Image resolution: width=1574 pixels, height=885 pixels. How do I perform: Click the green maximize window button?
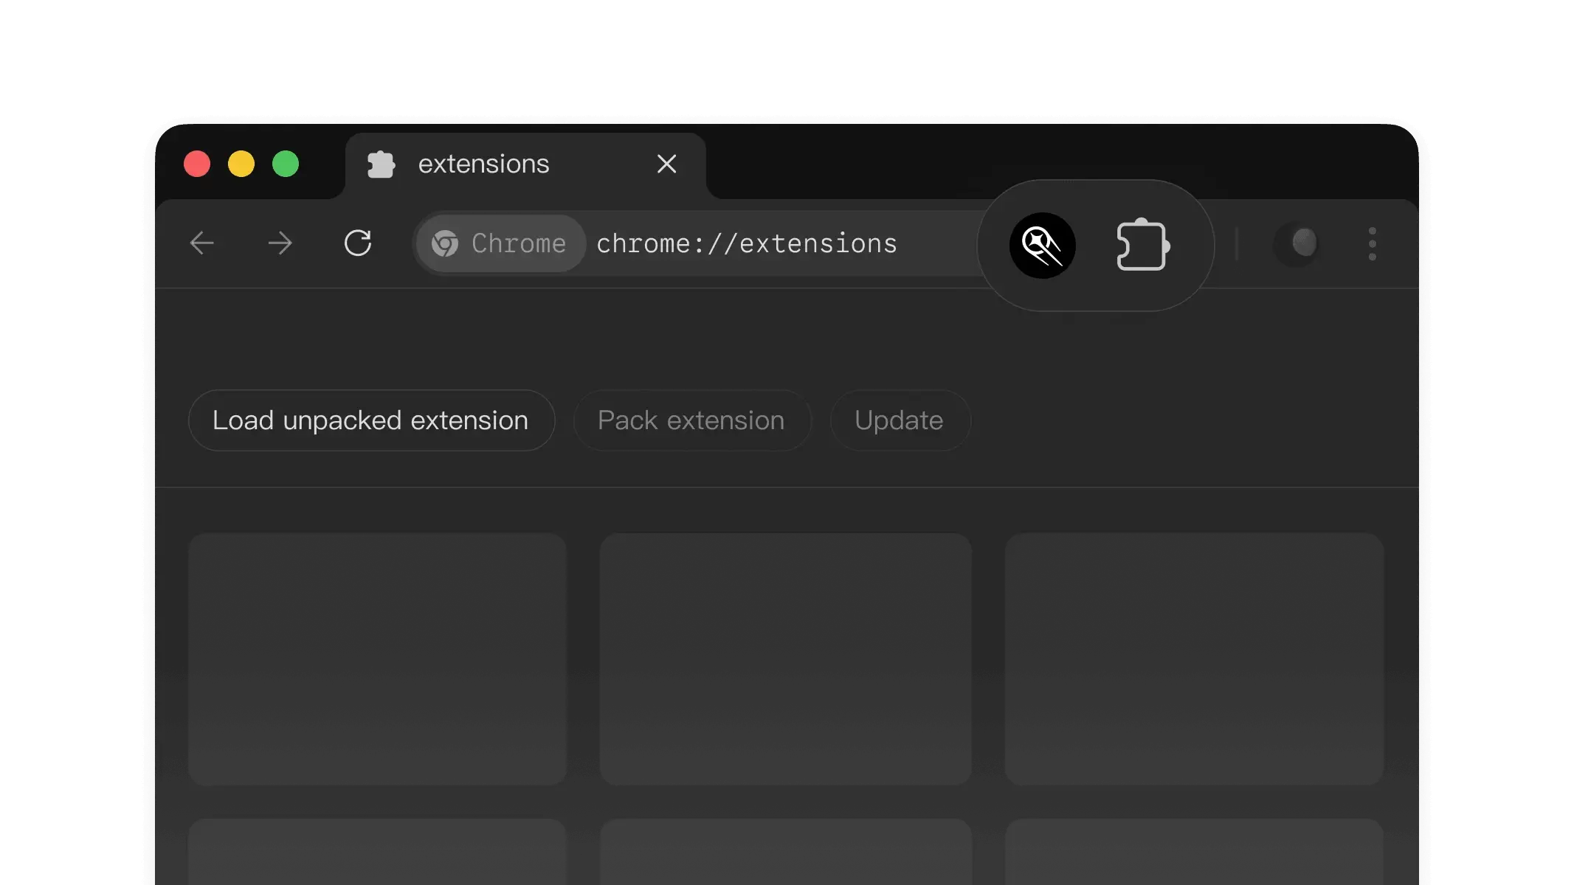coord(286,164)
